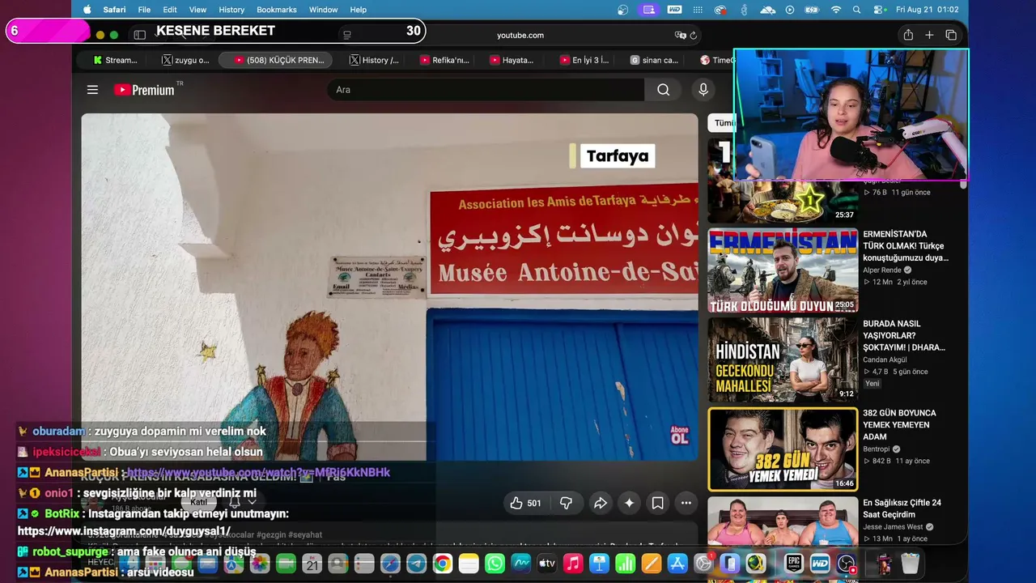
Task: Open the Window menu
Action: 324,10
